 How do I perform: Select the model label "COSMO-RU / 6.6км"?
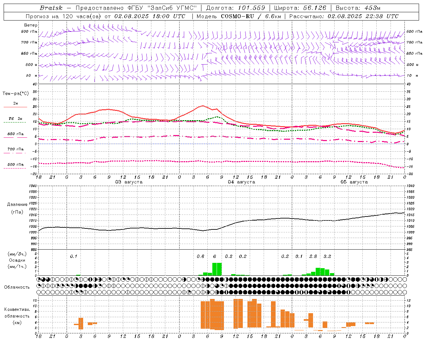251,16
